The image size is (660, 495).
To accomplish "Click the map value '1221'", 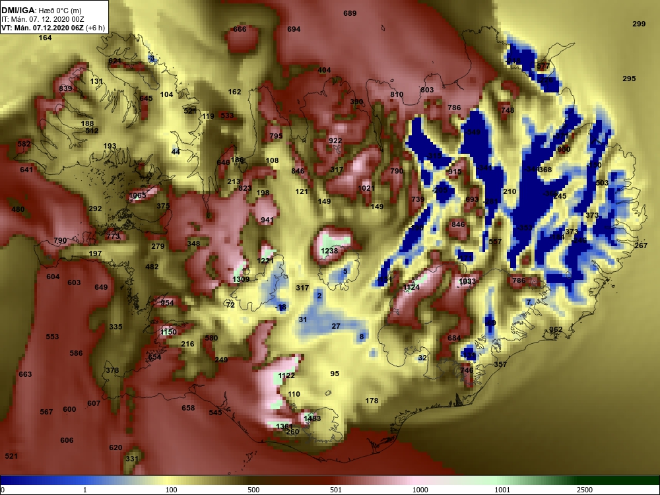I will pos(265,261).
